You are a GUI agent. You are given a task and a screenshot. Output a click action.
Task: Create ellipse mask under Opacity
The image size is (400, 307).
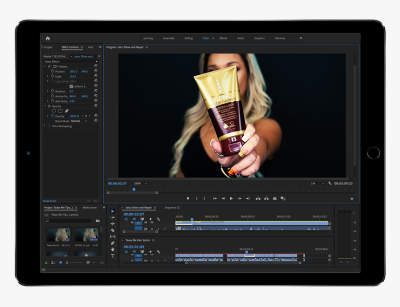tap(54, 111)
